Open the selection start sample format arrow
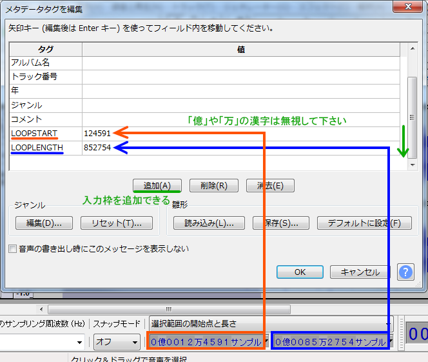Image resolution: width=428 pixels, height=362 pixels. click(x=266, y=342)
